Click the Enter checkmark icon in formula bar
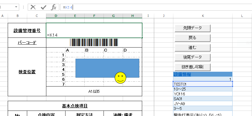The height and width of the screenshot is (116, 252). coord(43,7)
